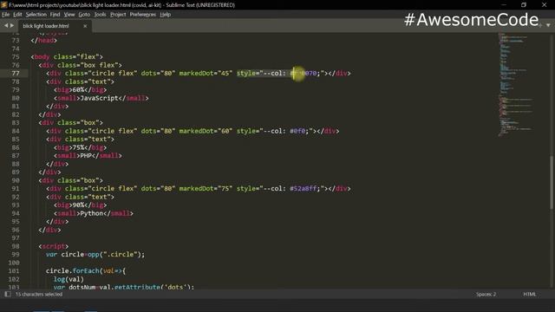
Task: Open the File menu
Action: tap(6, 15)
